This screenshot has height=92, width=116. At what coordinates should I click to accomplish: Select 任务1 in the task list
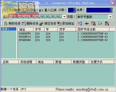pos(9,29)
